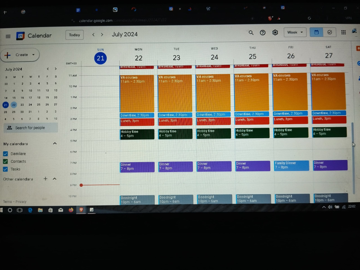Viewport: 360px width, 270px height.
Task: Open the Support question mark icon
Action: (x=263, y=33)
